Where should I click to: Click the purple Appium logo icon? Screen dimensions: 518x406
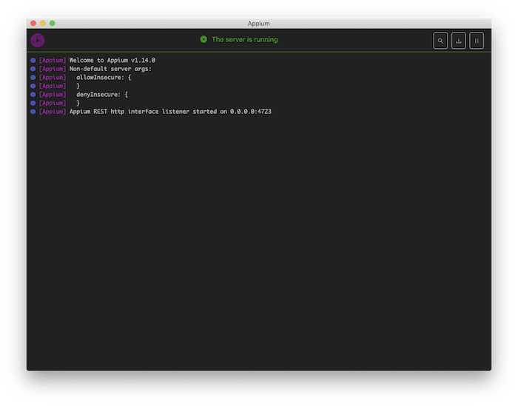click(x=38, y=40)
